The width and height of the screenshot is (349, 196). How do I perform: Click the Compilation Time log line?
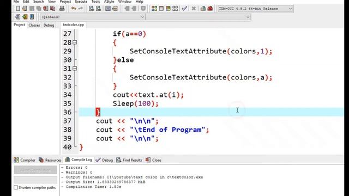click(x=91, y=187)
